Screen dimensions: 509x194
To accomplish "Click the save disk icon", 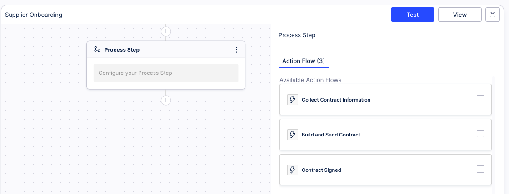I will point(493,15).
